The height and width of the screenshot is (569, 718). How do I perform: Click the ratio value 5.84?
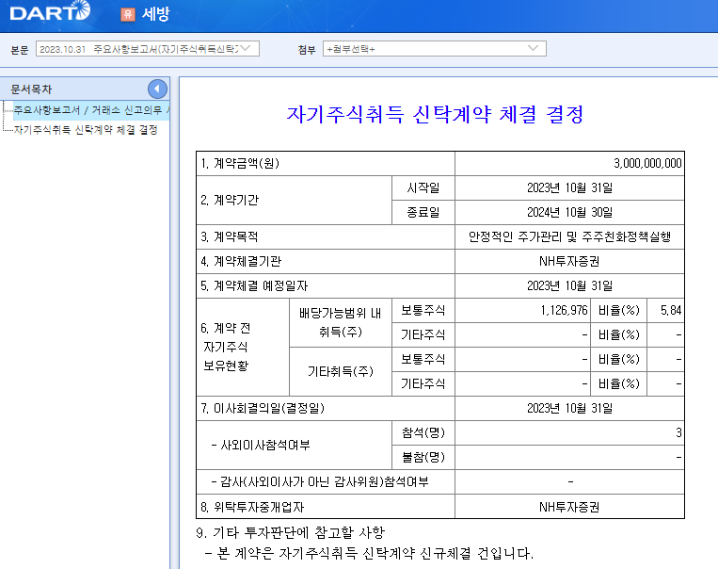(x=671, y=310)
